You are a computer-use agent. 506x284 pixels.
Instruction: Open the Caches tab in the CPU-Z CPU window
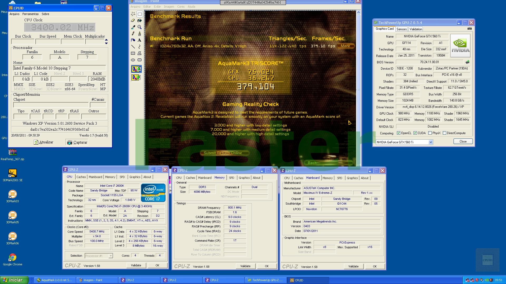(x=81, y=177)
